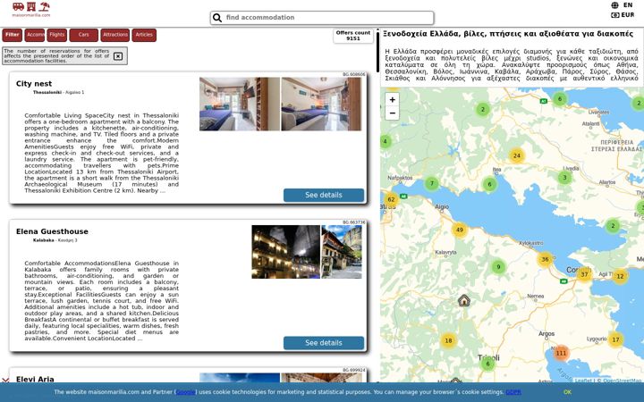This screenshot has width=644, height=402.
Task: Open the Google partner link in cookie bar
Action: [185, 392]
